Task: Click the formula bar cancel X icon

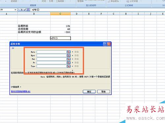Action: [22, 10]
